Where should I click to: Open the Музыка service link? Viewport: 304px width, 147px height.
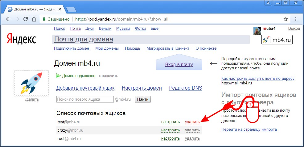(x=123, y=29)
